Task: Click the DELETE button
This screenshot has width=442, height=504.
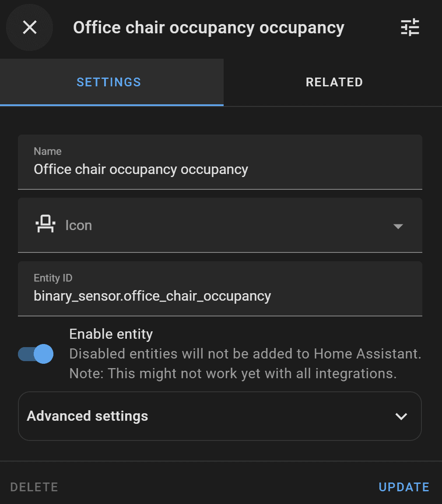Action: click(x=34, y=486)
